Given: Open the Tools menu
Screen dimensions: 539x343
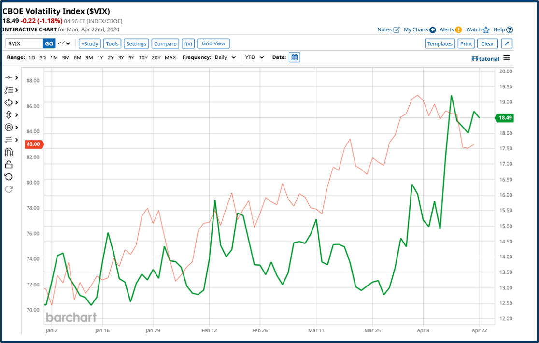Looking at the screenshot, I should click(x=112, y=43).
